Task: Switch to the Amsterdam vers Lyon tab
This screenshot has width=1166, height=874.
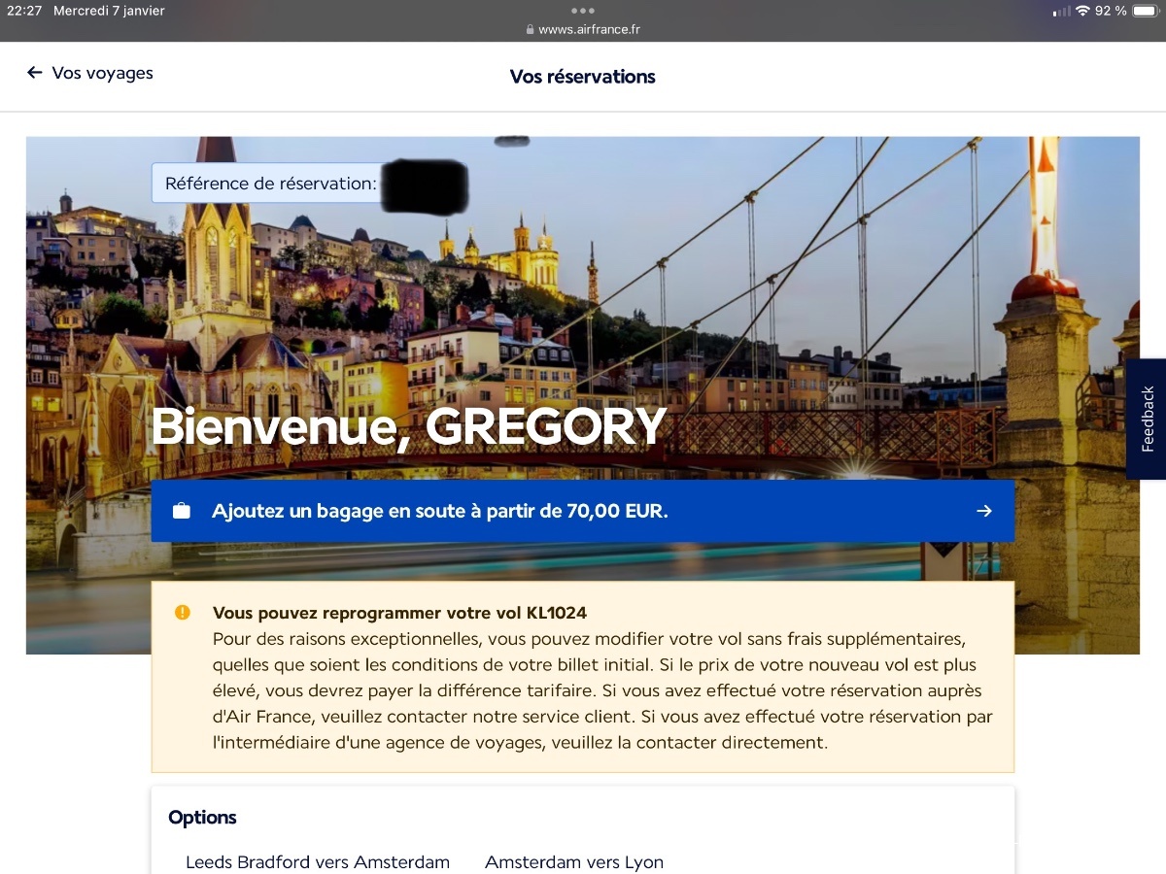Action: [x=574, y=862]
